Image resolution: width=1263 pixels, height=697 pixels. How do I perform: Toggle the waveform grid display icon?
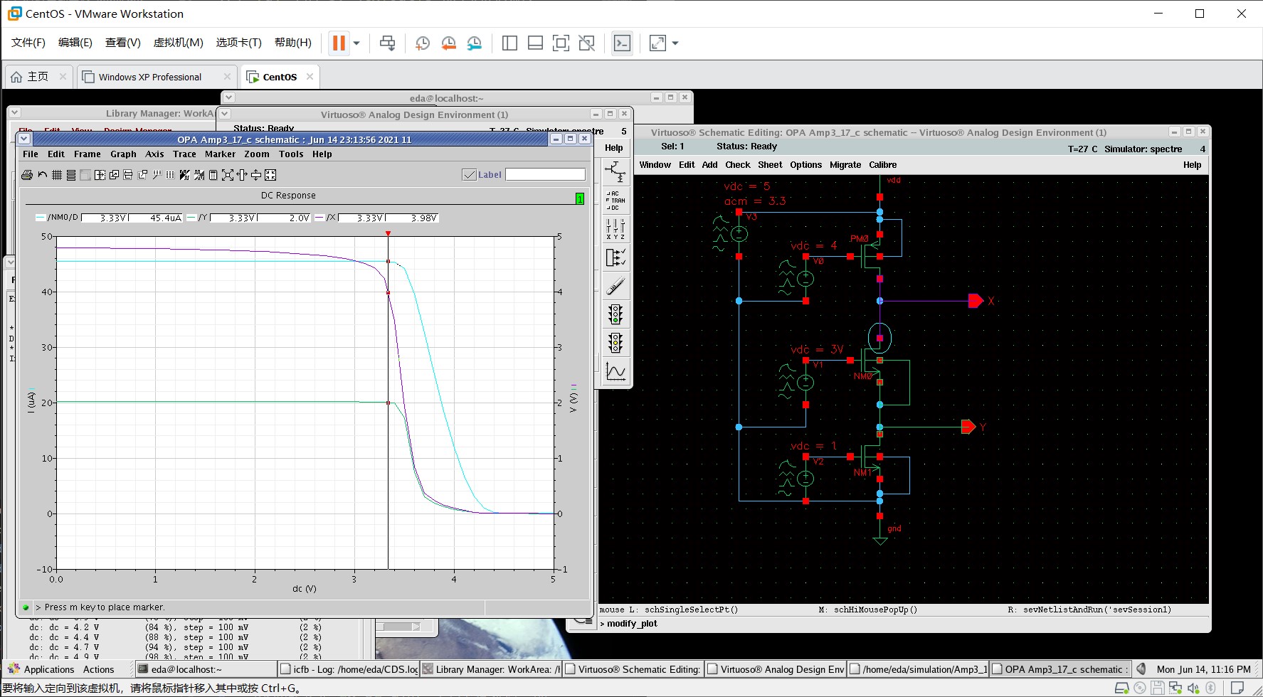coord(56,175)
